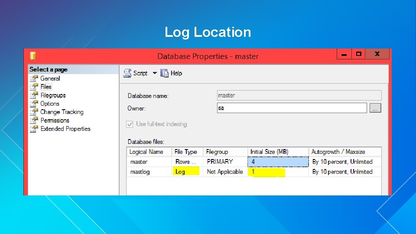
Task: Select the mastlog logical name cell
Action: click(x=149, y=172)
